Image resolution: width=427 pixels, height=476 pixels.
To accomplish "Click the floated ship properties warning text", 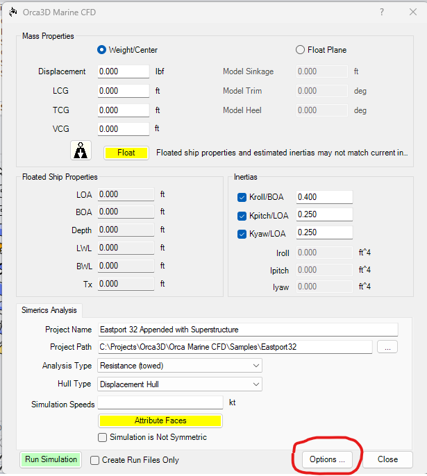I will point(282,153).
